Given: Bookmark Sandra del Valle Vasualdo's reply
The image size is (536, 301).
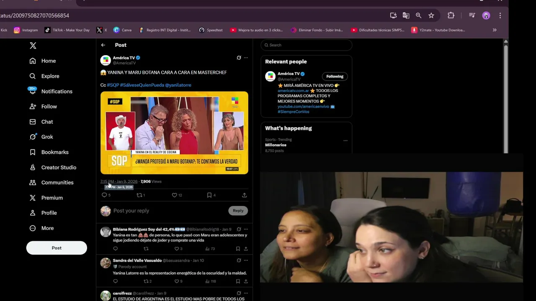Looking at the screenshot, I should click(238, 281).
